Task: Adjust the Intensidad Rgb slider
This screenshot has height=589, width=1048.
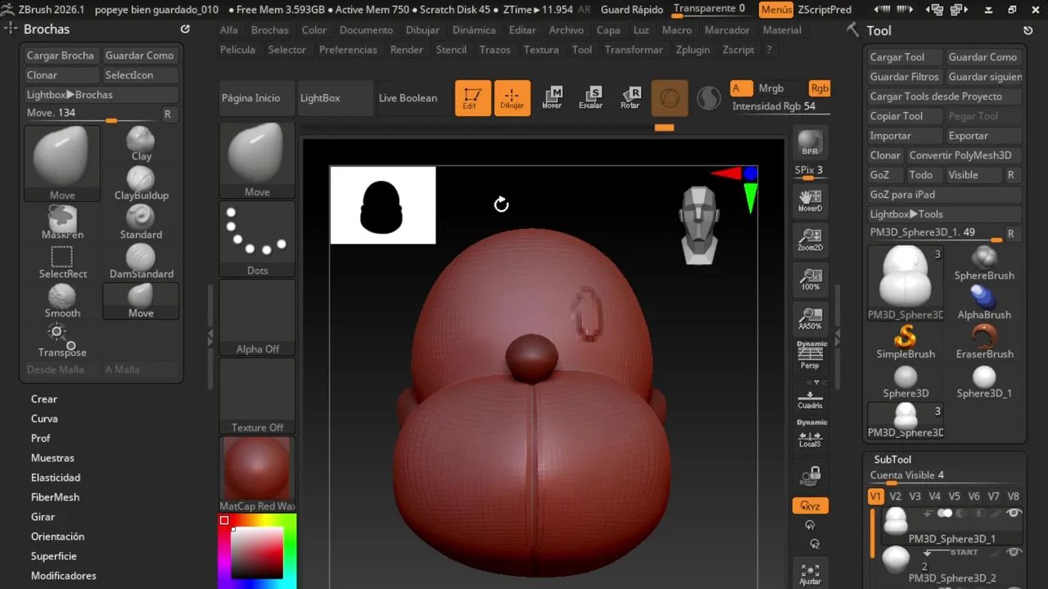Action: (x=780, y=107)
